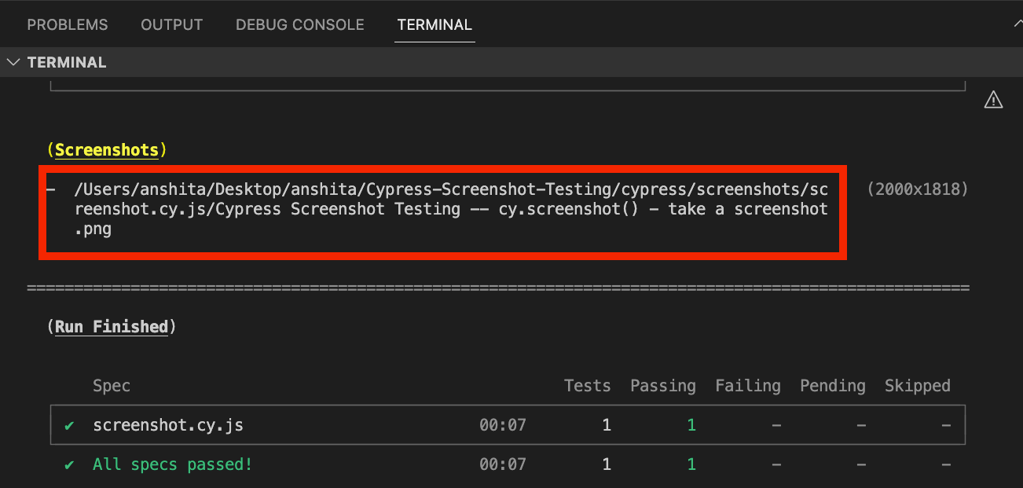
Task: Open the screenshot .png file path
Action: point(450,210)
